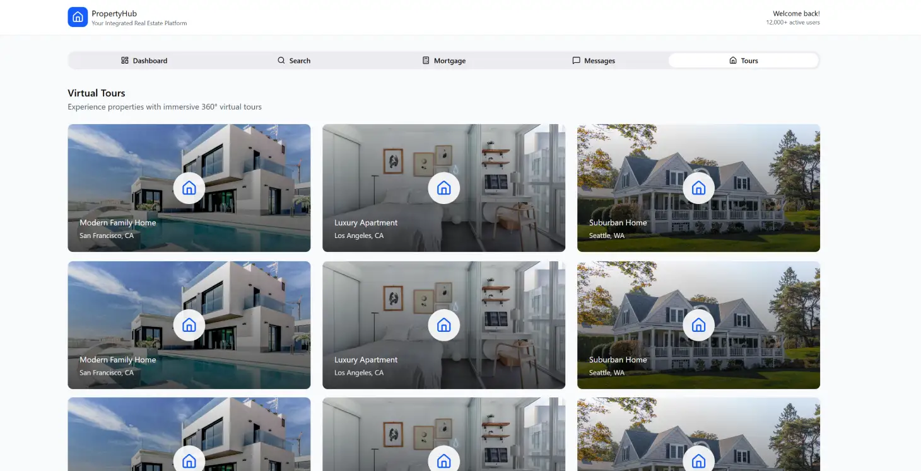Click the PropertyHub logo icon

pos(78,17)
